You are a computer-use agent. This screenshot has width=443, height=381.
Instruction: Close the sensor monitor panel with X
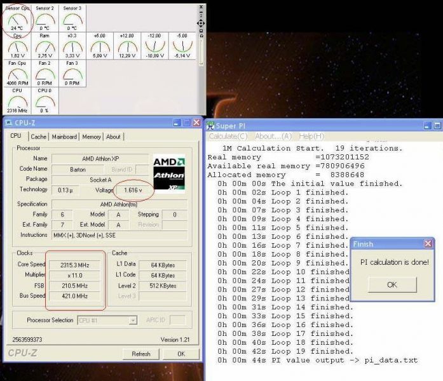(x=201, y=7)
